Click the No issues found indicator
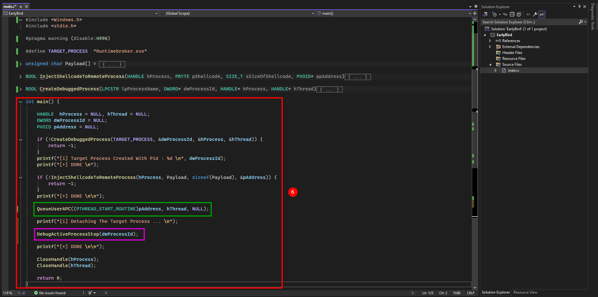The image size is (598, 297). click(x=50, y=293)
